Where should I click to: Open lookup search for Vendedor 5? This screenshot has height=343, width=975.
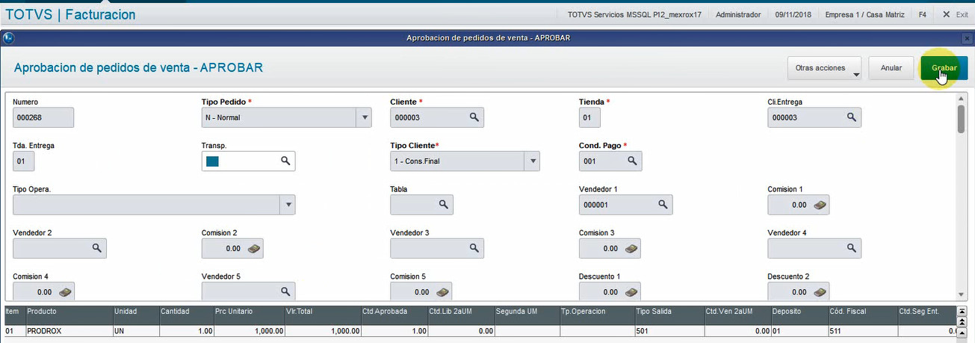(x=285, y=291)
